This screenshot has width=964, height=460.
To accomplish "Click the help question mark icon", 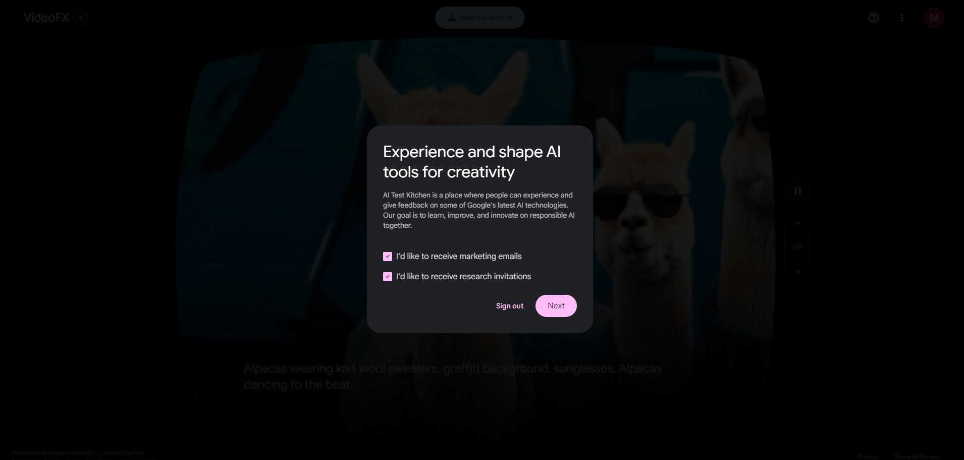I will coord(874,18).
